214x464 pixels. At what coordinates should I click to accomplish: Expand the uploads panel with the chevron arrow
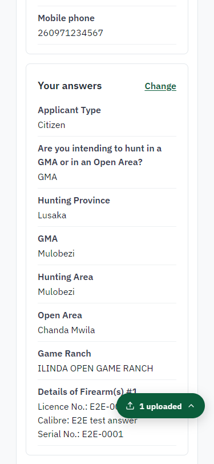pos(191,406)
